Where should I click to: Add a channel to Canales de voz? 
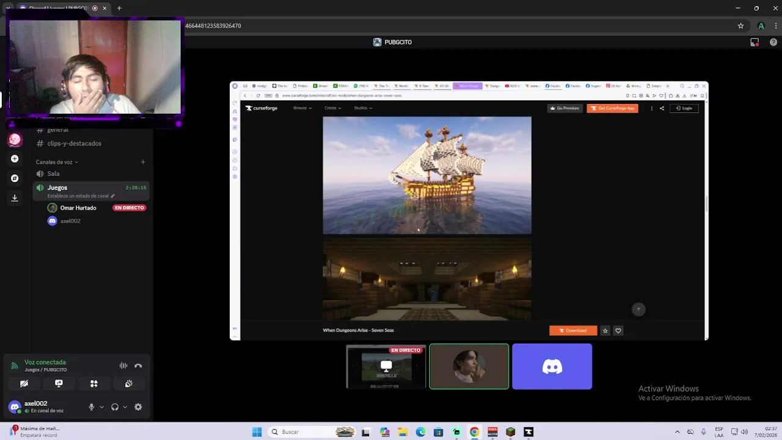click(143, 162)
